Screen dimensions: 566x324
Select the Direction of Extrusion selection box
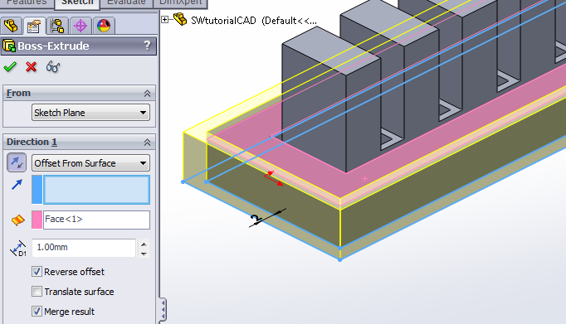(96, 190)
